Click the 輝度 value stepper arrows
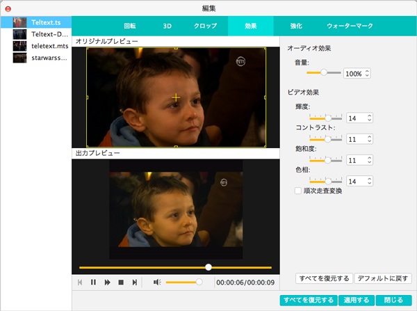 click(x=369, y=118)
